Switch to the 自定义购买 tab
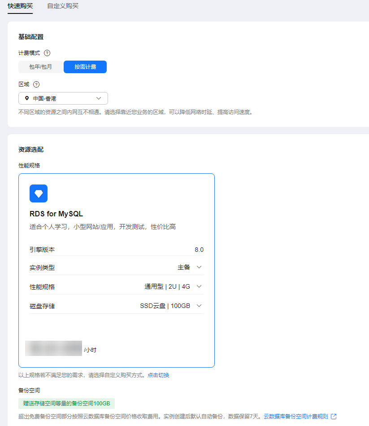This screenshot has height=426, width=369. click(63, 6)
